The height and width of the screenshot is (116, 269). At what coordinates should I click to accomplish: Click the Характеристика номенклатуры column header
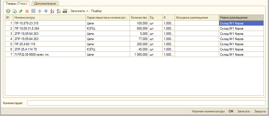click(x=108, y=18)
